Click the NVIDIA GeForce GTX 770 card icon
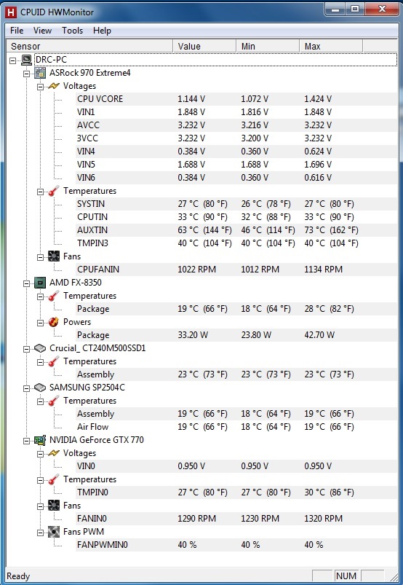Screen dimensions: 403x585 (x=40, y=440)
